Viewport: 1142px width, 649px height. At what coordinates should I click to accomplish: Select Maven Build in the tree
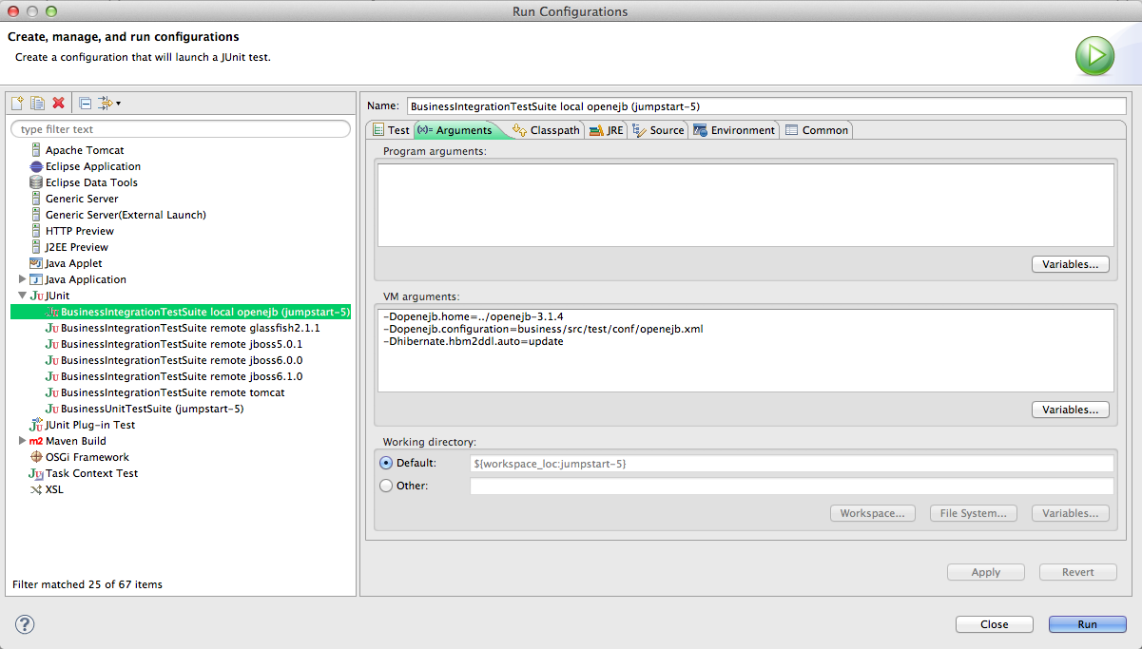(x=76, y=441)
